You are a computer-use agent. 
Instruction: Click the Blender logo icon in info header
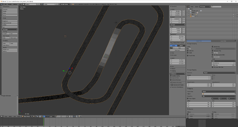pyautogui.click(x=73, y=4)
